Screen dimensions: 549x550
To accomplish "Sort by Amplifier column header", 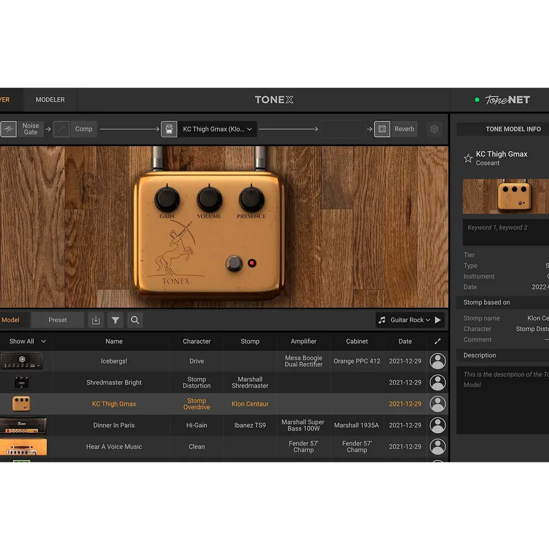I will 304,341.
